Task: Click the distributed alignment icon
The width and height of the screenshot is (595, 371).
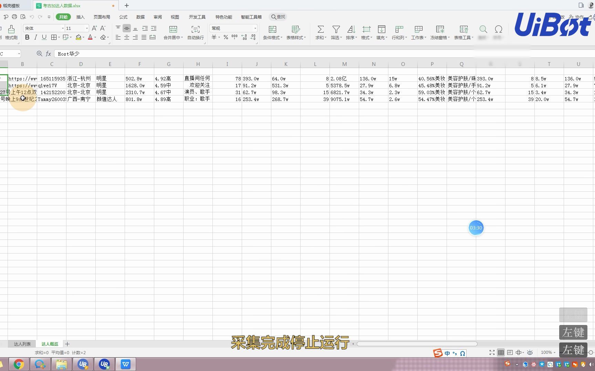Action: [153, 37]
